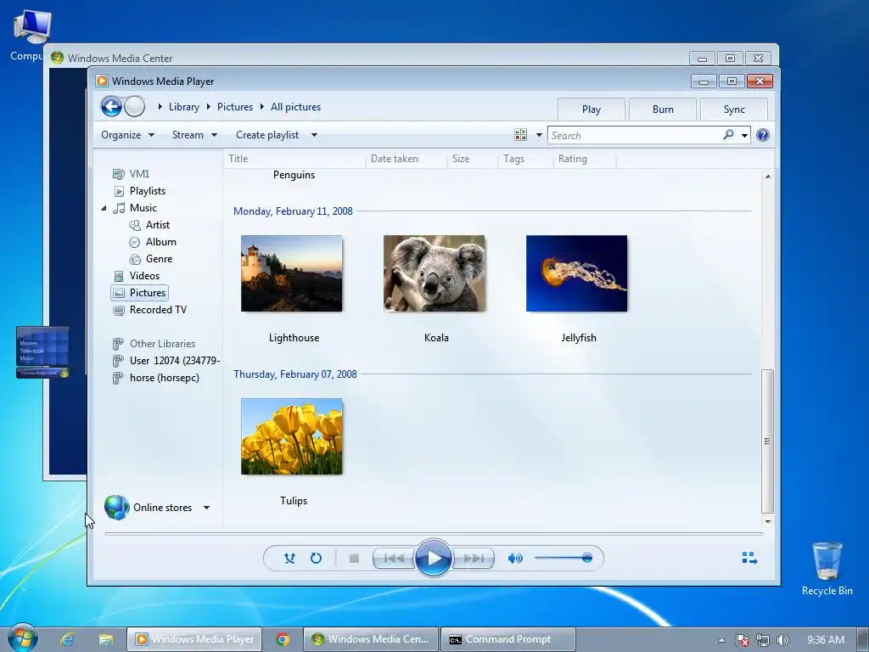
Task: Sort by Date taken column header
Action: (406, 159)
